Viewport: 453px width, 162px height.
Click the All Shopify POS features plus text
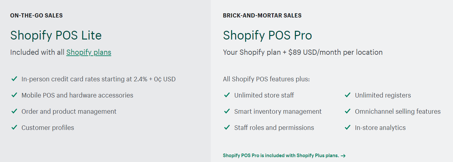[x=266, y=79]
